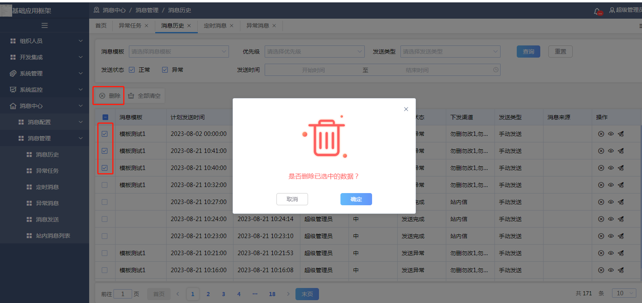
Task: Toggle the 正常 send status checkbox
Action: coord(132,70)
